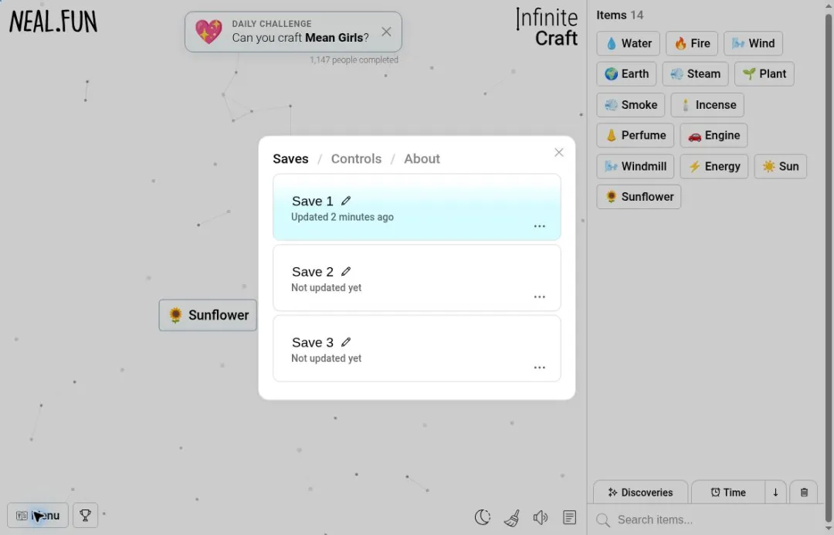Load the Save 2 slot

(x=416, y=278)
